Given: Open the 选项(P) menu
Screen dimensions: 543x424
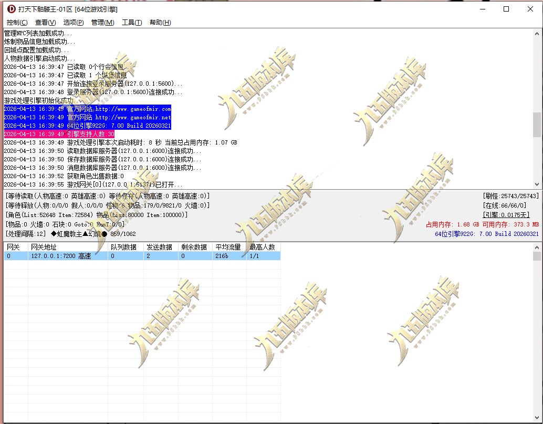Looking at the screenshot, I should coord(74,23).
